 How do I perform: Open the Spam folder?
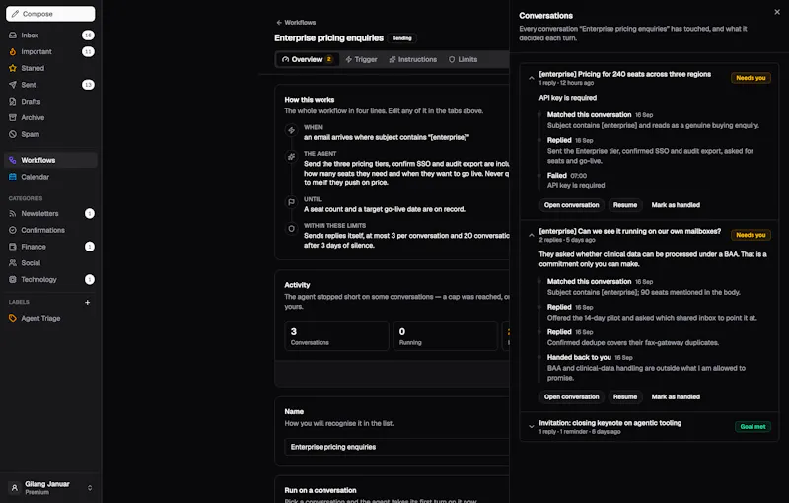50,134
